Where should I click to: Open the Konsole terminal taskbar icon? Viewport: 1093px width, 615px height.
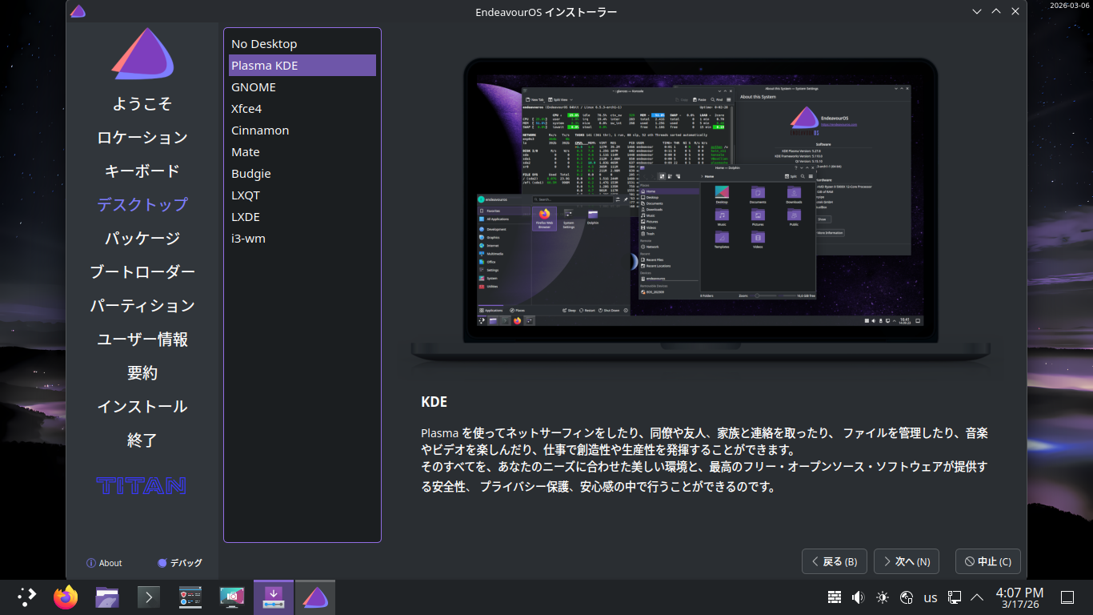tap(149, 597)
